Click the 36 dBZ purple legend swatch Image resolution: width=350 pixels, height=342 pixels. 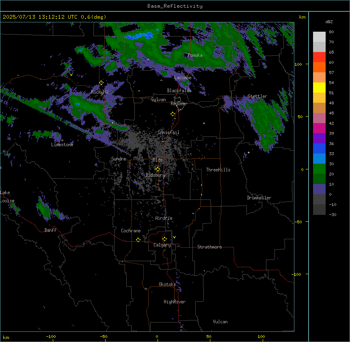coord(319,139)
